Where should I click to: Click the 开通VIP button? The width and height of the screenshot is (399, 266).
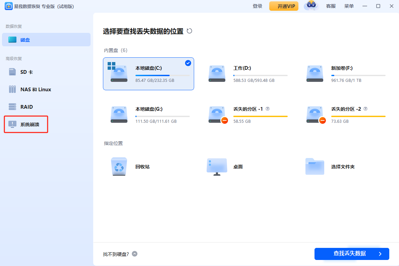[284, 6]
